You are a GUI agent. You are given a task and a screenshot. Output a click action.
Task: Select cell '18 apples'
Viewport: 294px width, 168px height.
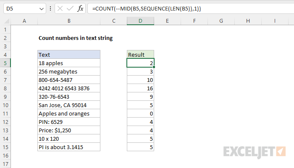click(69, 63)
